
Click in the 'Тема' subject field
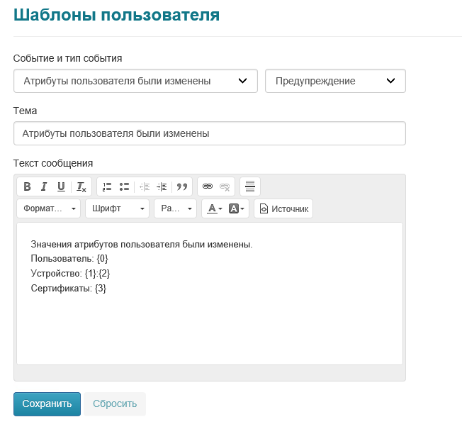coord(209,133)
